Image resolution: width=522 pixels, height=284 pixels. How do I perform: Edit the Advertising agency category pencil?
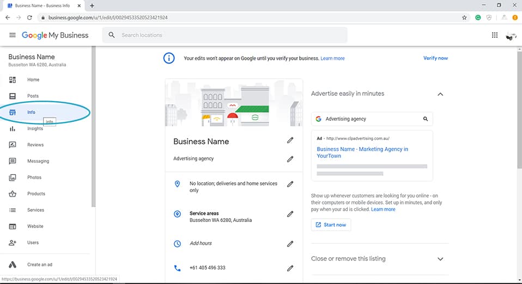[290, 159]
